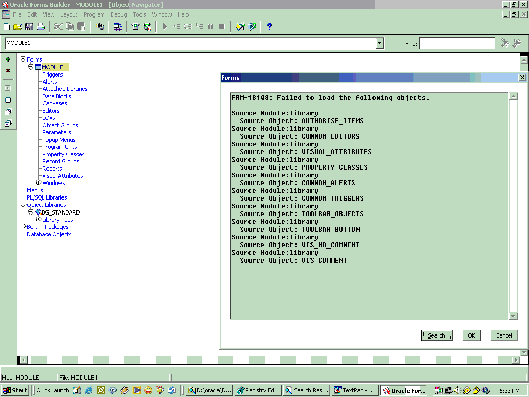Collapse the MODULE1 node
Image resolution: width=529 pixels, height=397 pixels.
pos(30,67)
